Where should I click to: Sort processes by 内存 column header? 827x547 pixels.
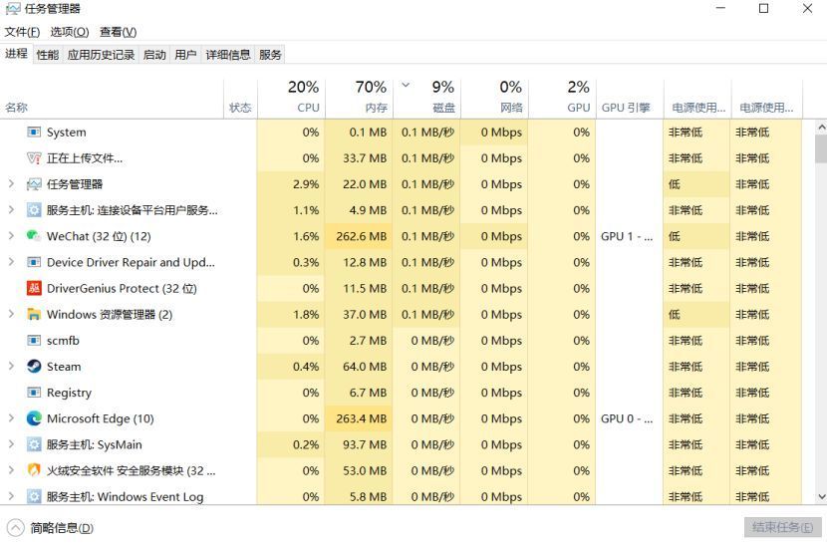359,98
